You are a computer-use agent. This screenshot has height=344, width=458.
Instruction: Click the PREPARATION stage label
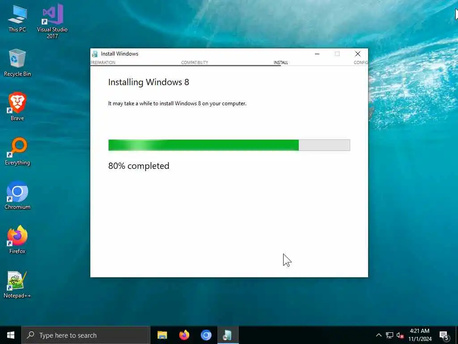[103, 63]
